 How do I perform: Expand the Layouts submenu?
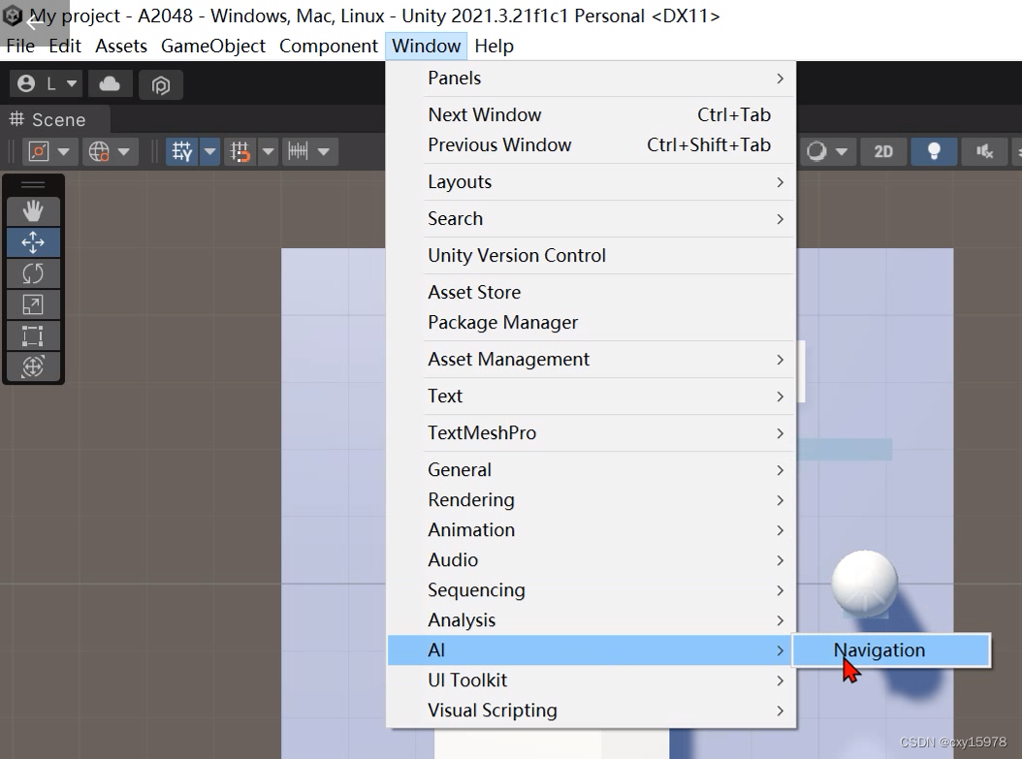pos(591,182)
